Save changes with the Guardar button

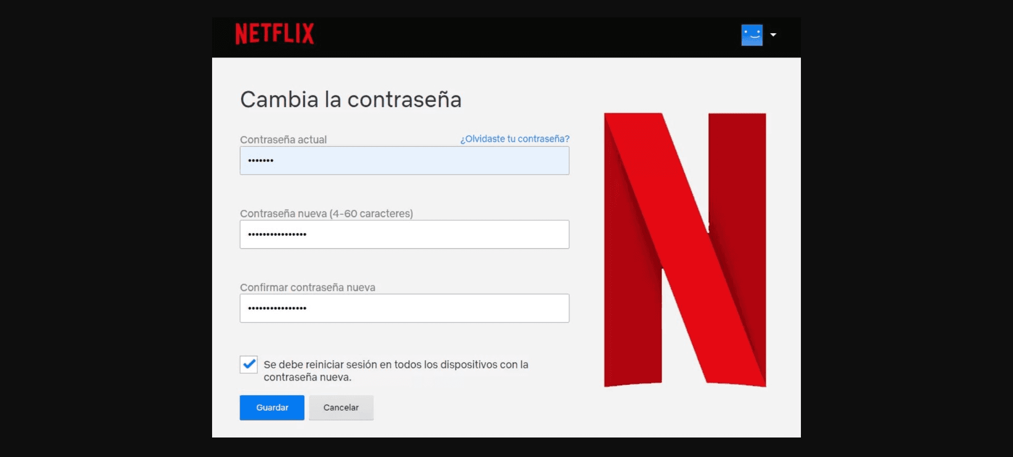point(272,407)
